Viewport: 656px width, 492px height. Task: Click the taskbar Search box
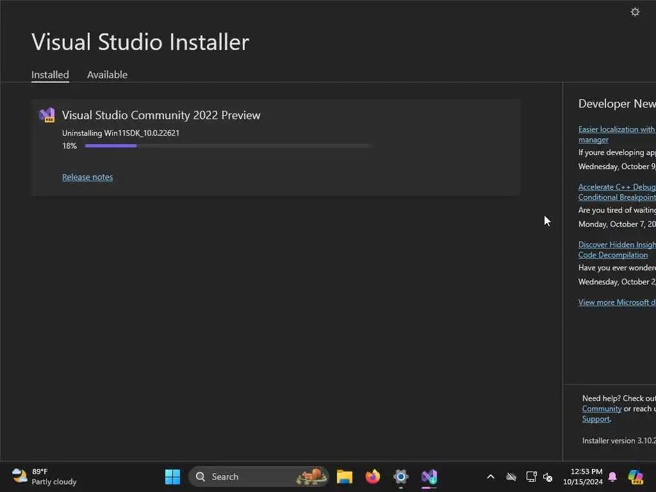[259, 477]
